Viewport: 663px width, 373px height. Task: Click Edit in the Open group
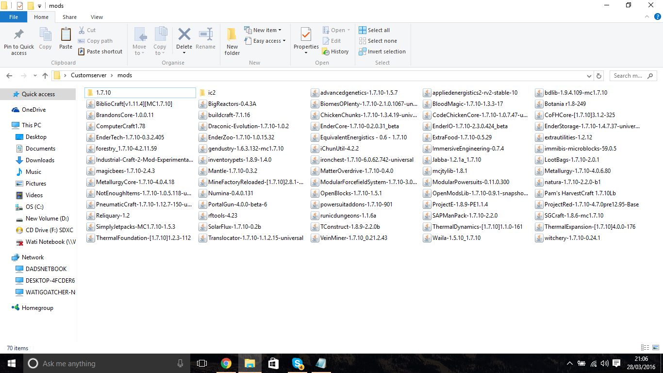(331, 41)
